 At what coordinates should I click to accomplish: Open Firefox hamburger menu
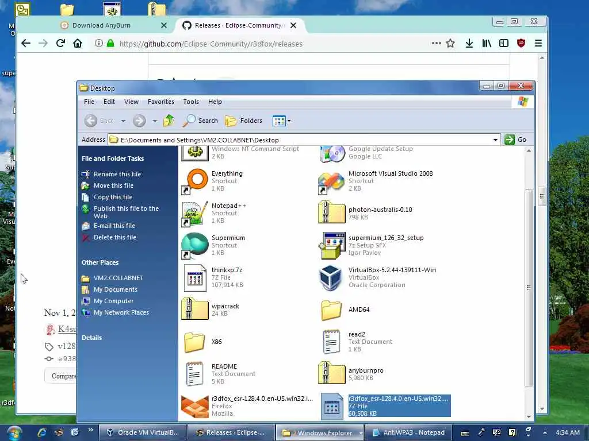(x=538, y=44)
